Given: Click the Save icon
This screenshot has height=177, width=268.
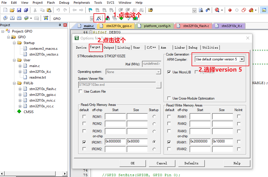Looking at the screenshot, I should click(19, 10).
